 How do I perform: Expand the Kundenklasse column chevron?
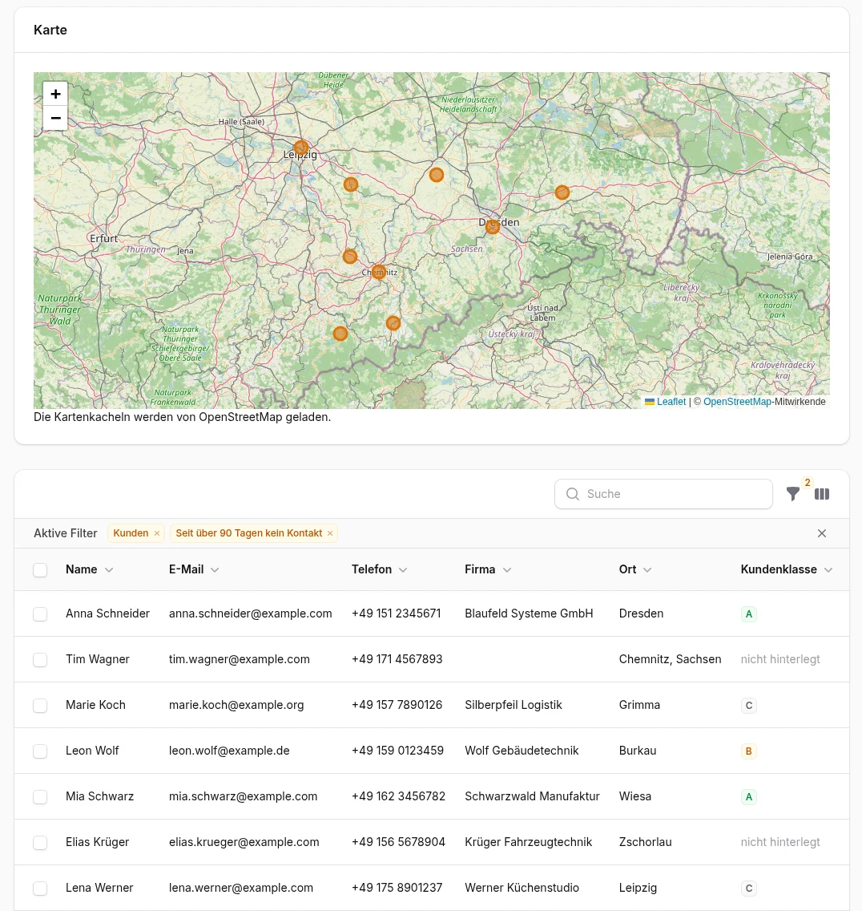(828, 570)
